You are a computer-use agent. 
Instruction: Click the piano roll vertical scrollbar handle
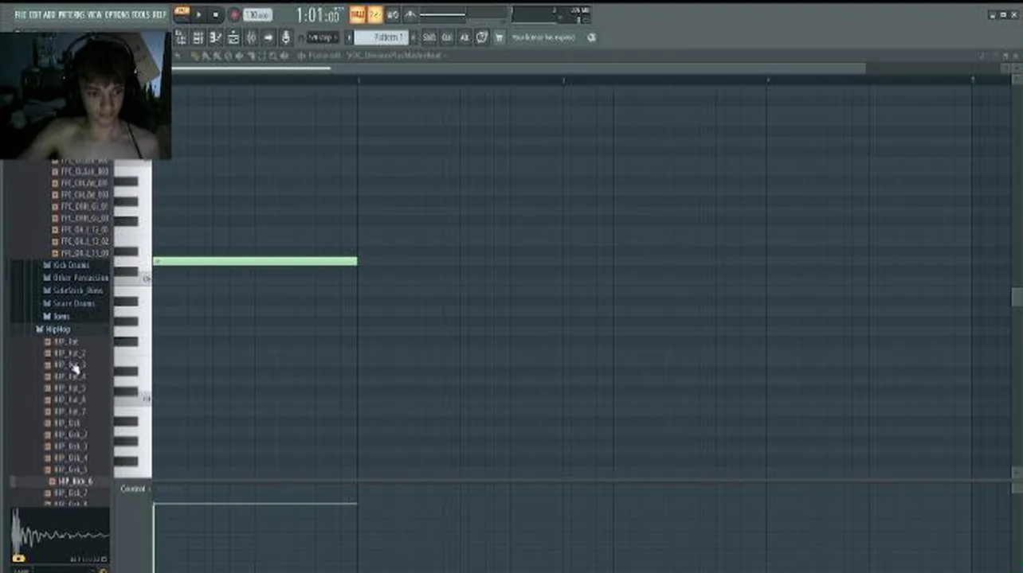coord(1017,296)
